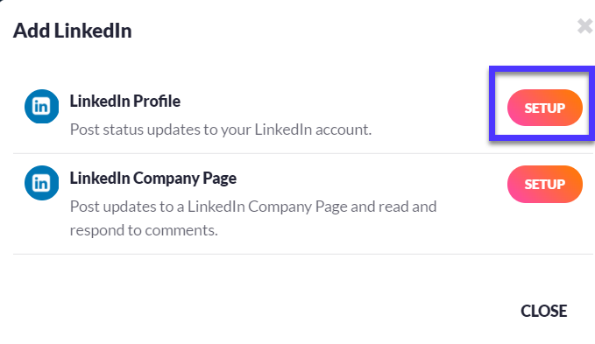Screen dimensions: 595x344
Task: Click the word LinkedIn in the dialog heading
Action: click(93, 31)
